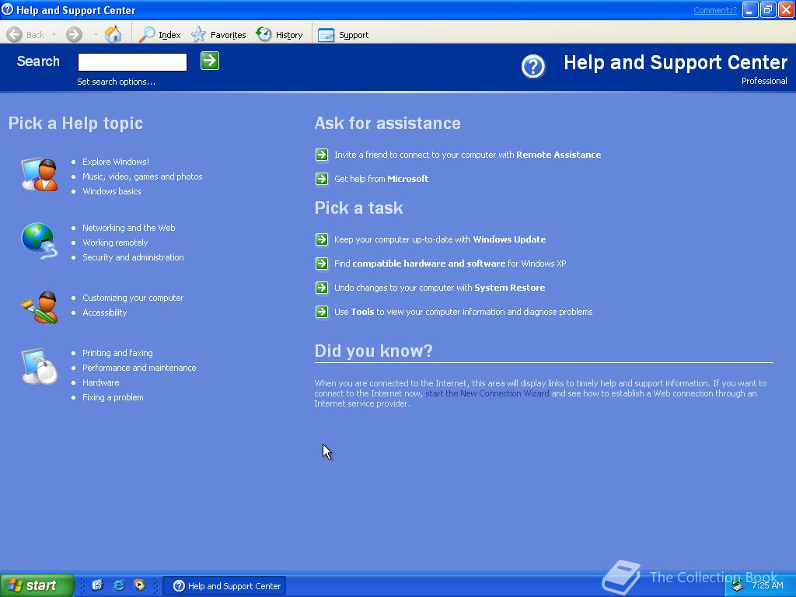Image resolution: width=796 pixels, height=597 pixels.
Task: Click the compatible hardware arrow icon
Action: [x=322, y=264]
